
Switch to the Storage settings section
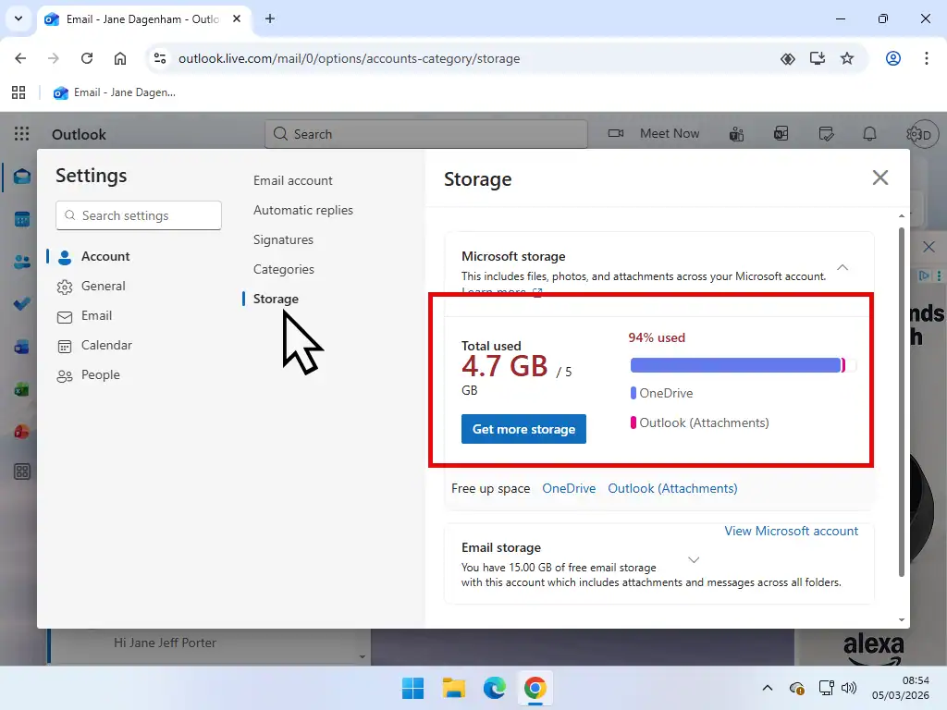pos(275,299)
